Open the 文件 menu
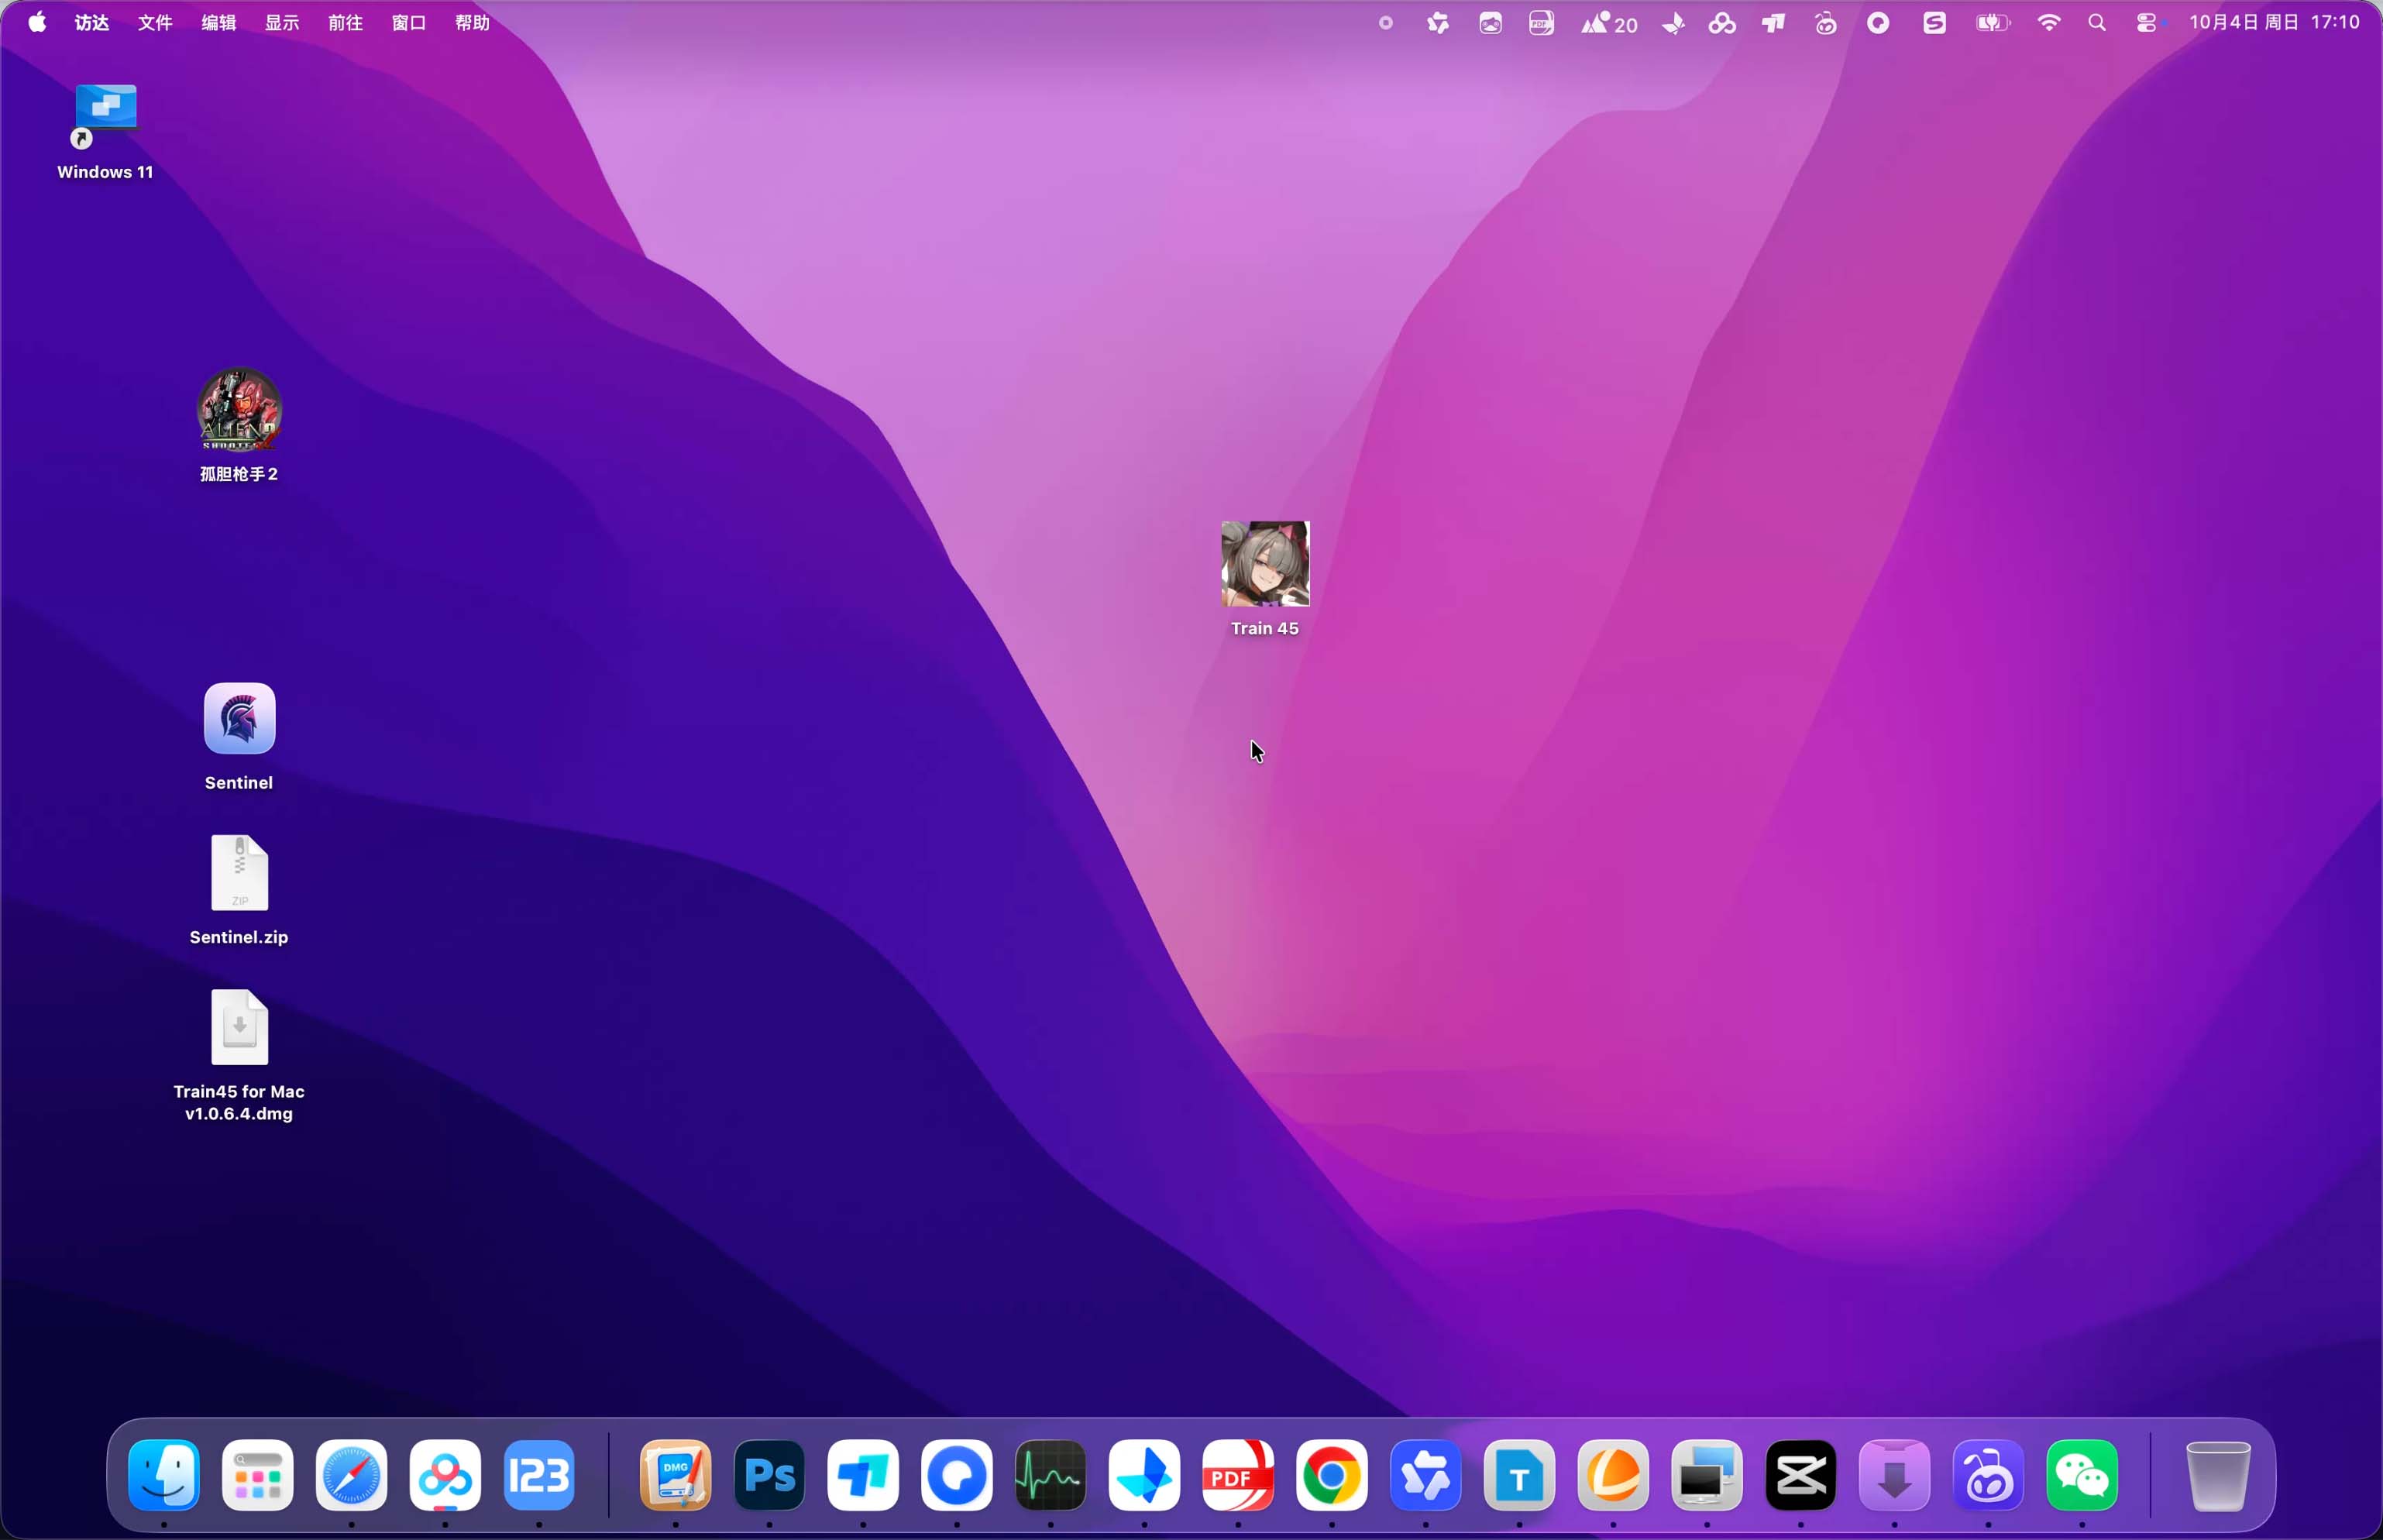 pyautogui.click(x=155, y=22)
